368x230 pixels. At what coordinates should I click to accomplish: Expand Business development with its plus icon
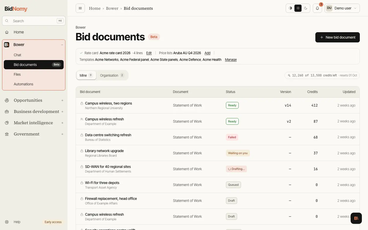point(62,112)
